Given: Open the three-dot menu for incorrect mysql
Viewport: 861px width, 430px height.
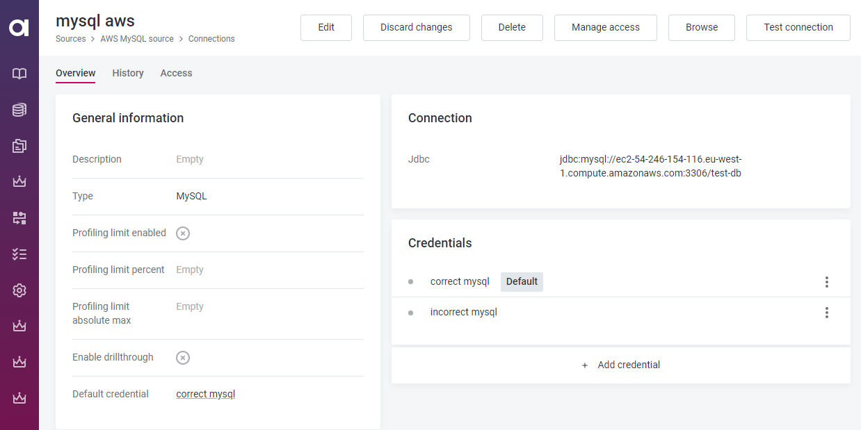Looking at the screenshot, I should click(x=826, y=313).
